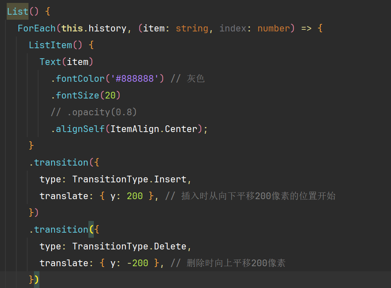391x288 pixels.
Task: Click the 灰色 comment
Action: 195,79
